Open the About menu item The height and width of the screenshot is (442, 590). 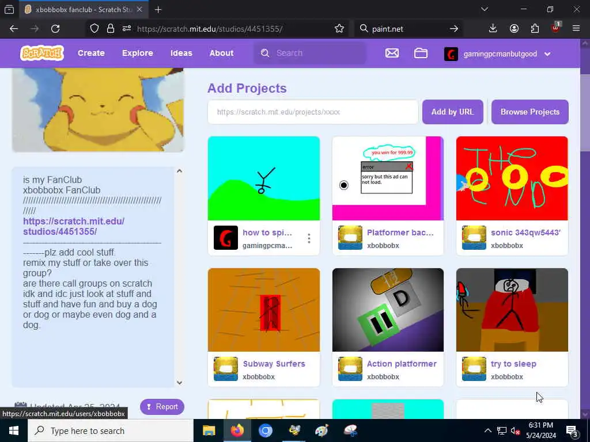[221, 53]
